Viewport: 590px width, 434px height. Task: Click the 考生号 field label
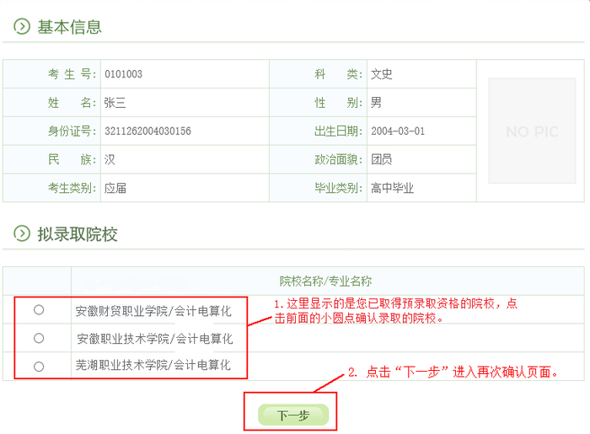[x=72, y=74]
